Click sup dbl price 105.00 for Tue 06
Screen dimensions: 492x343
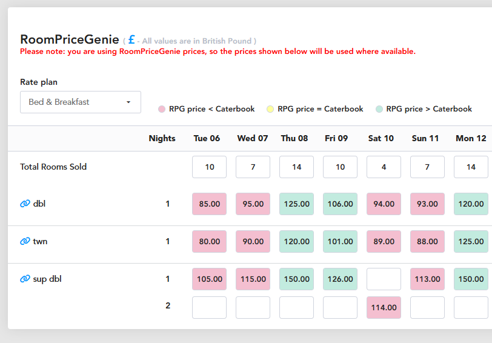tap(209, 279)
